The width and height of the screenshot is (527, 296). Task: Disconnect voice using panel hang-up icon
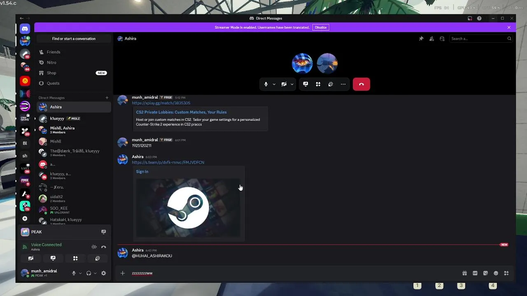(103, 247)
